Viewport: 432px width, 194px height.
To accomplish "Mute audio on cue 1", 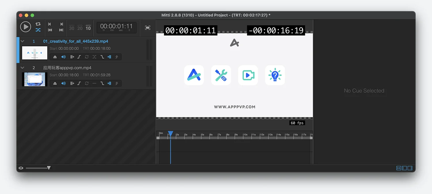I will [x=63, y=57].
